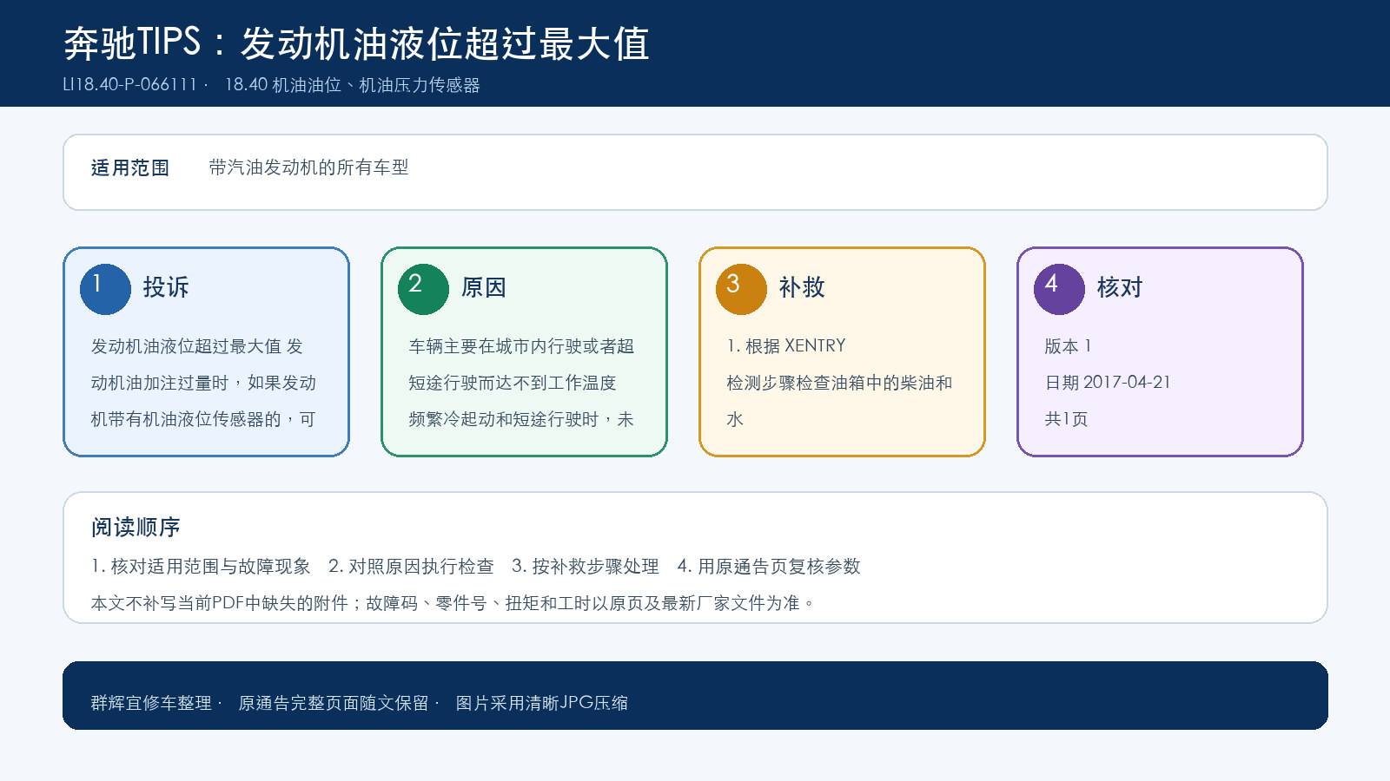The width and height of the screenshot is (1390, 781).
Task: Click line 车辆主要在城市内行驶或者超
Action: [521, 346]
